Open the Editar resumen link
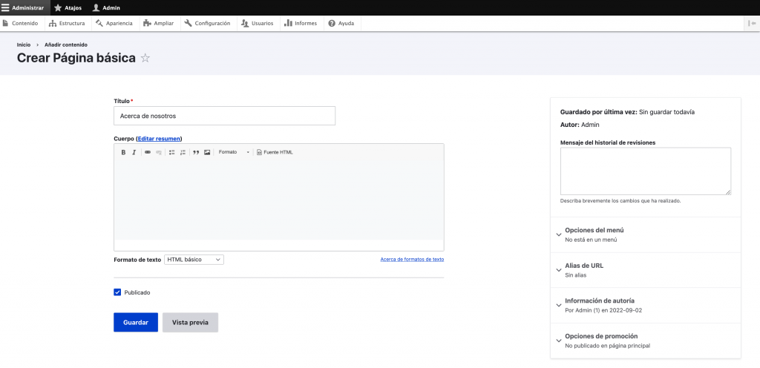Viewport: 760px width, 368px height. coord(159,139)
